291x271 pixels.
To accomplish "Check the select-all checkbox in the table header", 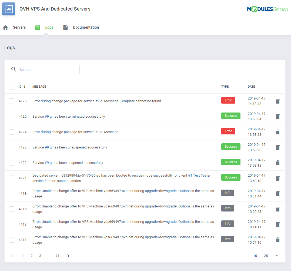I will [x=12, y=87].
